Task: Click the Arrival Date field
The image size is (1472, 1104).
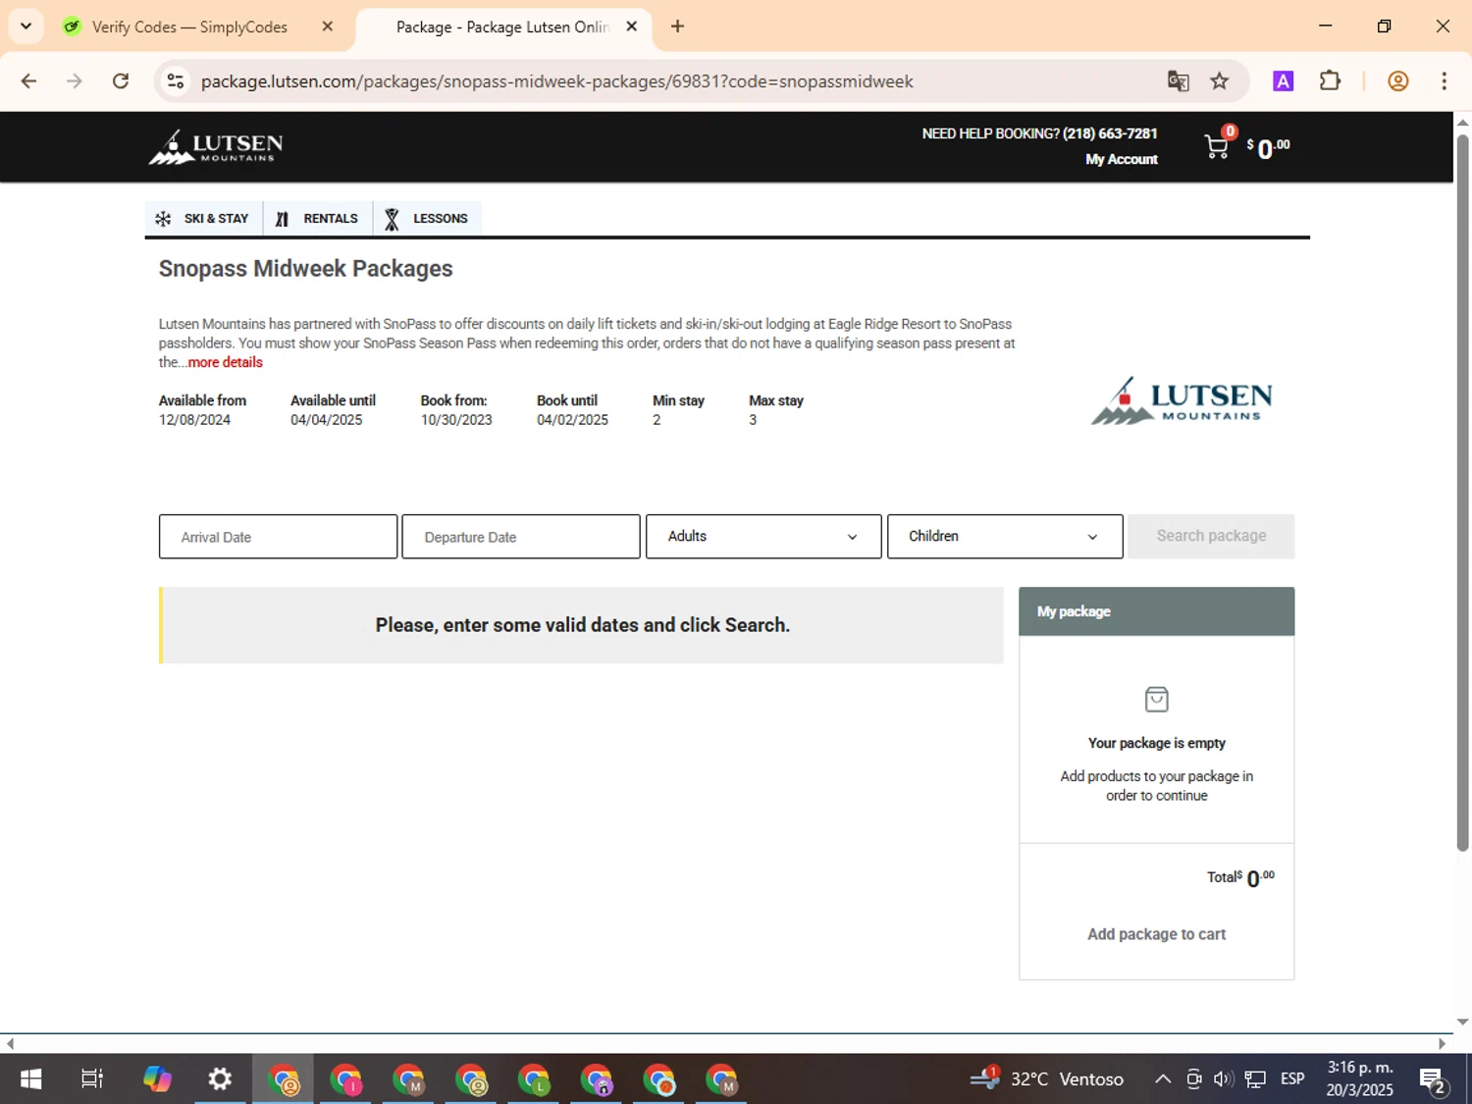Action: click(278, 537)
